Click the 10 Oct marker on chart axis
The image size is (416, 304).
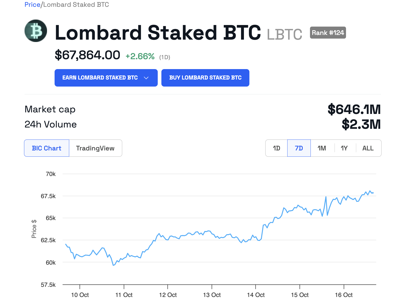(x=80, y=295)
